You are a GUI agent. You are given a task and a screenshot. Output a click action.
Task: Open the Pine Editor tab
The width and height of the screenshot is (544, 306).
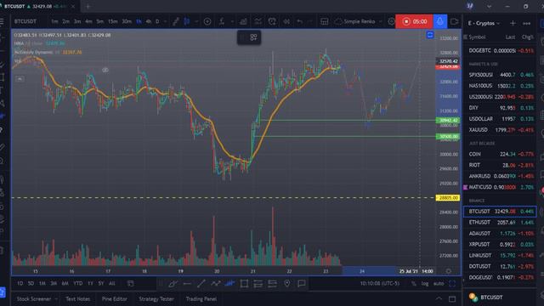[114, 298]
